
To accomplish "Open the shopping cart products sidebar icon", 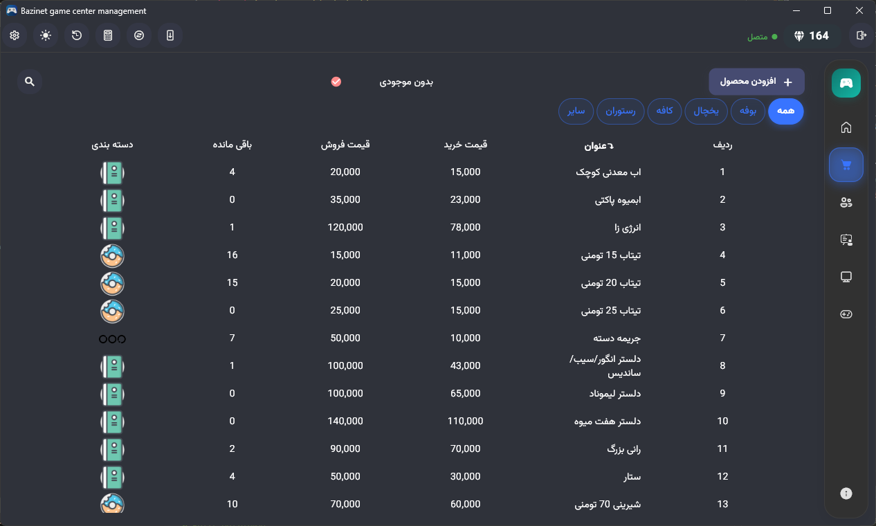I will tap(846, 165).
